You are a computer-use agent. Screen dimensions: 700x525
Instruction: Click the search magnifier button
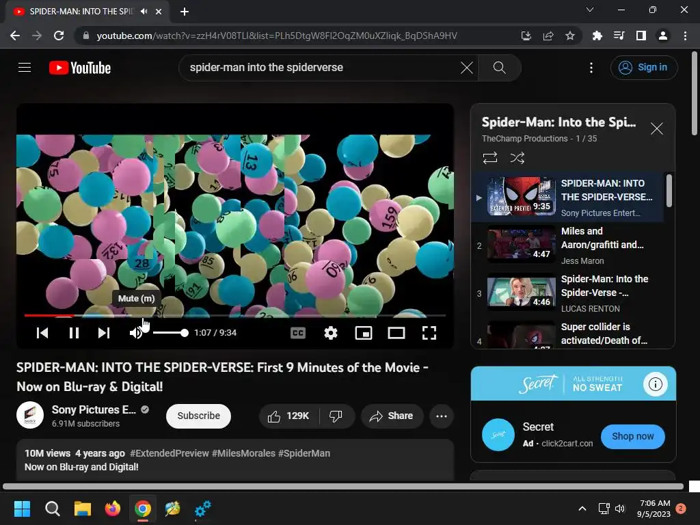(499, 68)
